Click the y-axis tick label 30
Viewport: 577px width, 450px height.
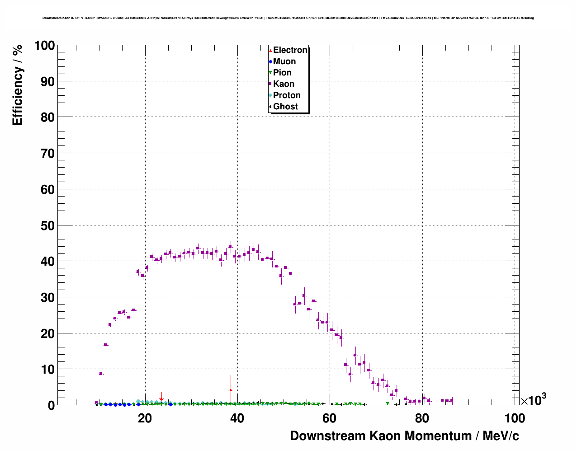click(x=48, y=298)
